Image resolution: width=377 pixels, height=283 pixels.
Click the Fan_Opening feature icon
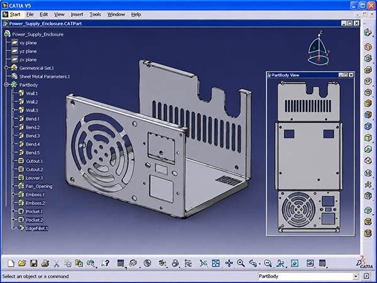point(21,186)
